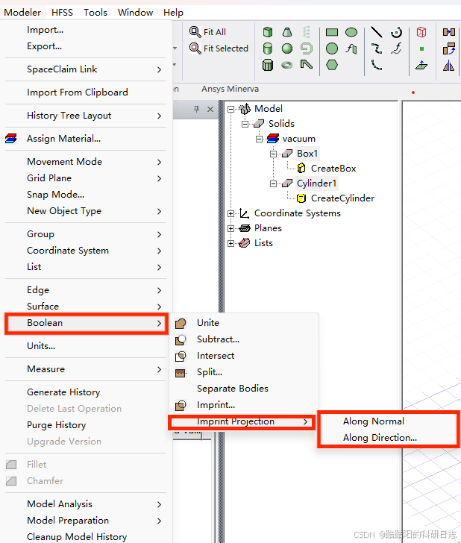Click the Fit All zoom button
The height and width of the screenshot is (543, 461).
click(x=207, y=32)
